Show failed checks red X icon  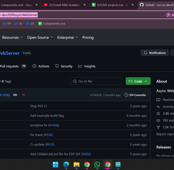point(24,95)
